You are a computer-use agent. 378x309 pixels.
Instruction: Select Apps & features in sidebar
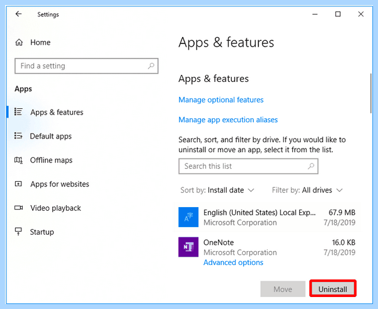pos(57,112)
